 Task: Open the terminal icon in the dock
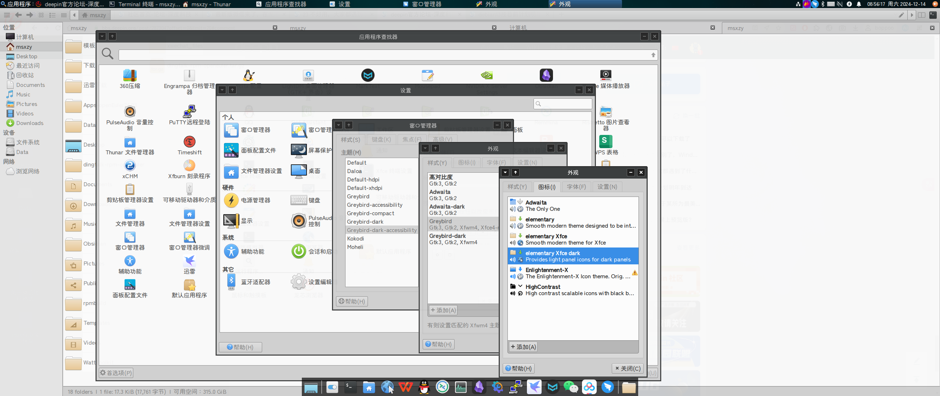[350, 387]
